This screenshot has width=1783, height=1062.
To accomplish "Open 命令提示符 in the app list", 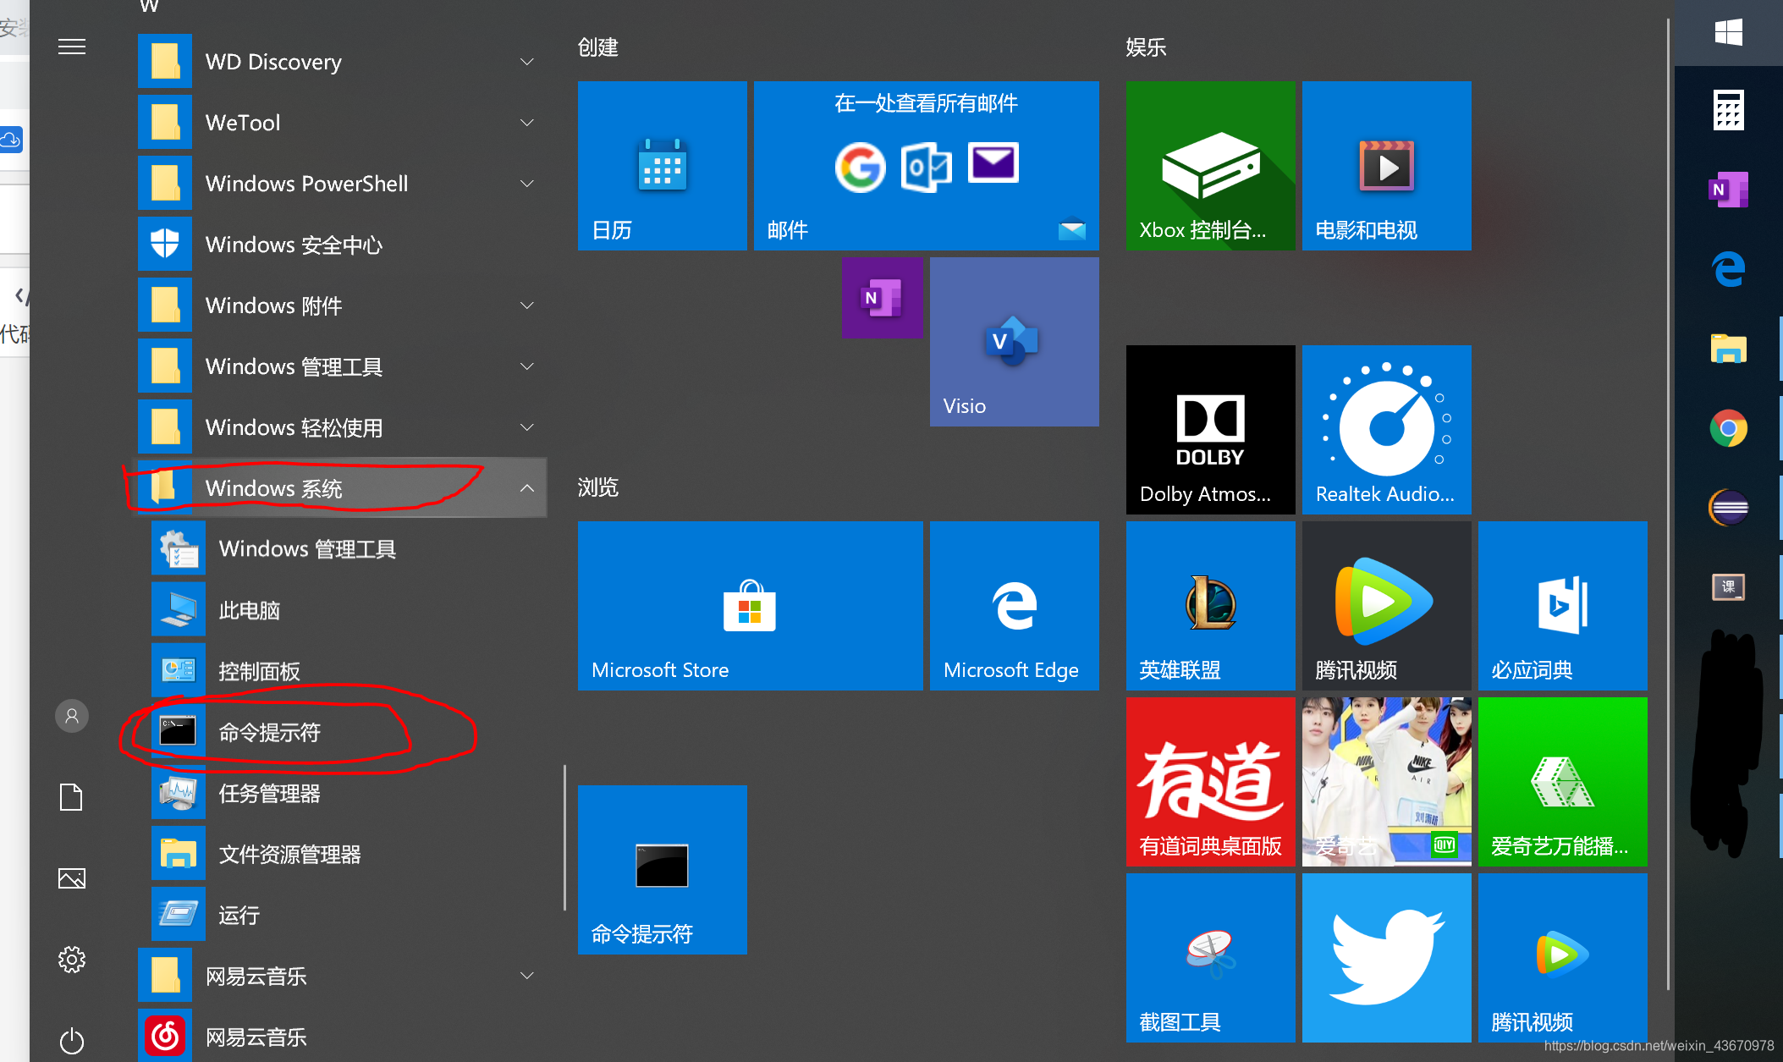I will click(269, 732).
